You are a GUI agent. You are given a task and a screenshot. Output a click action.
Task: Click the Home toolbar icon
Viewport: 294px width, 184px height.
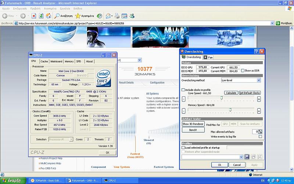pos(49,16)
